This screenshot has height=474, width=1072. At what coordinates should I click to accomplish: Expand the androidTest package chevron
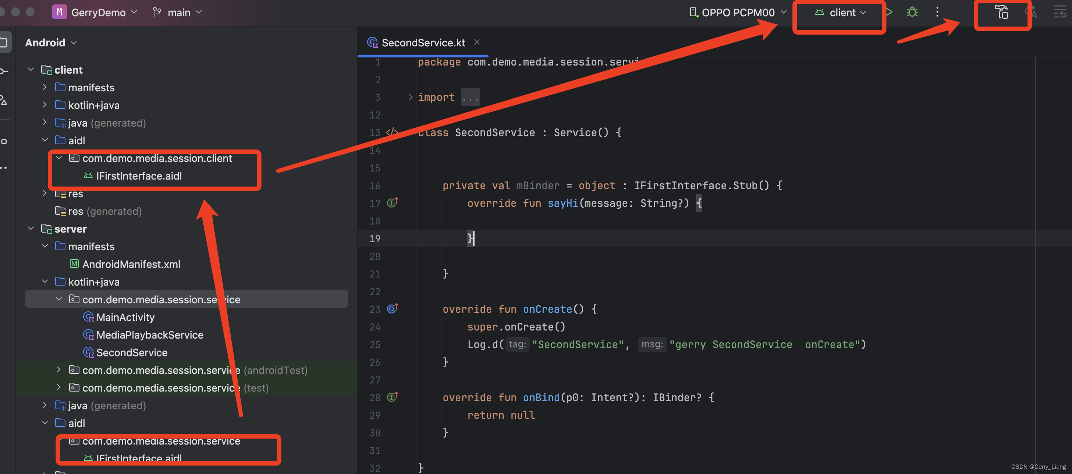(59, 369)
